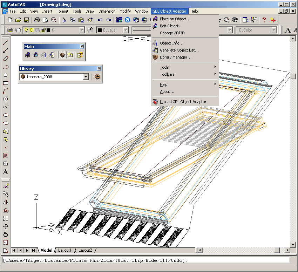
Task: Select the Spline draw tool
Action: coord(6,107)
